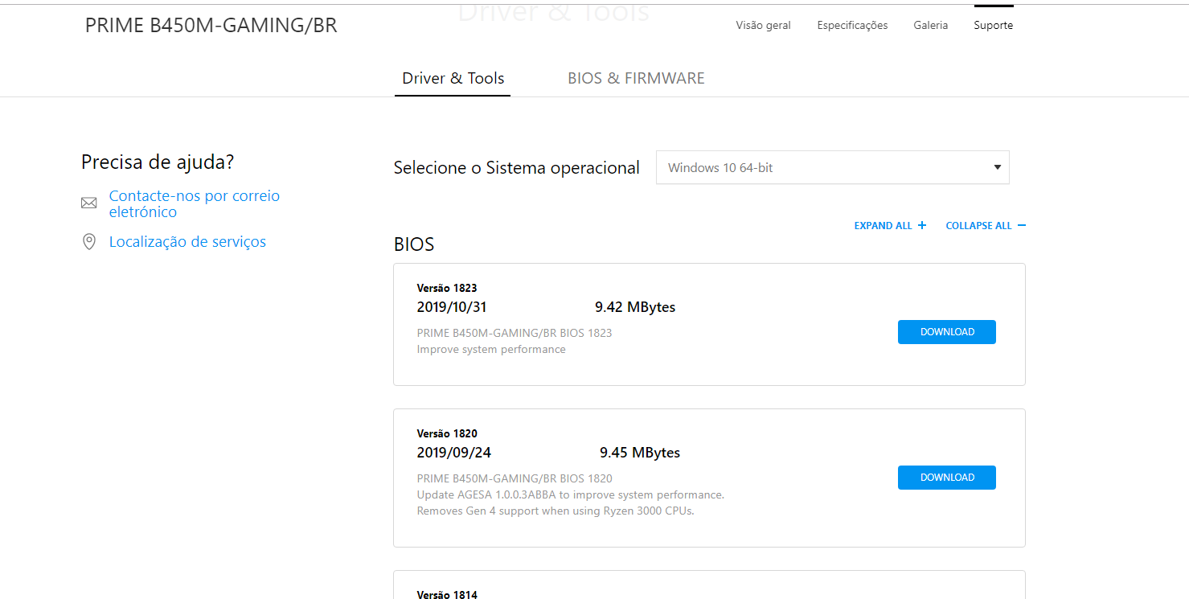Open Localização de serviços link

(187, 242)
